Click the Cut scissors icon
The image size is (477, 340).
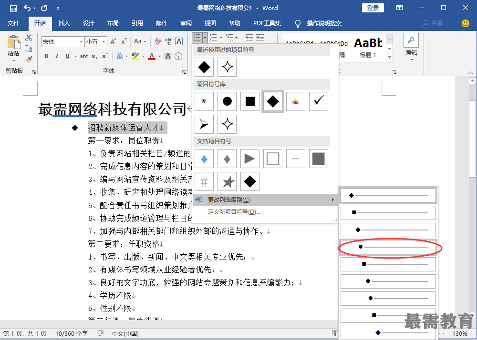[29, 38]
